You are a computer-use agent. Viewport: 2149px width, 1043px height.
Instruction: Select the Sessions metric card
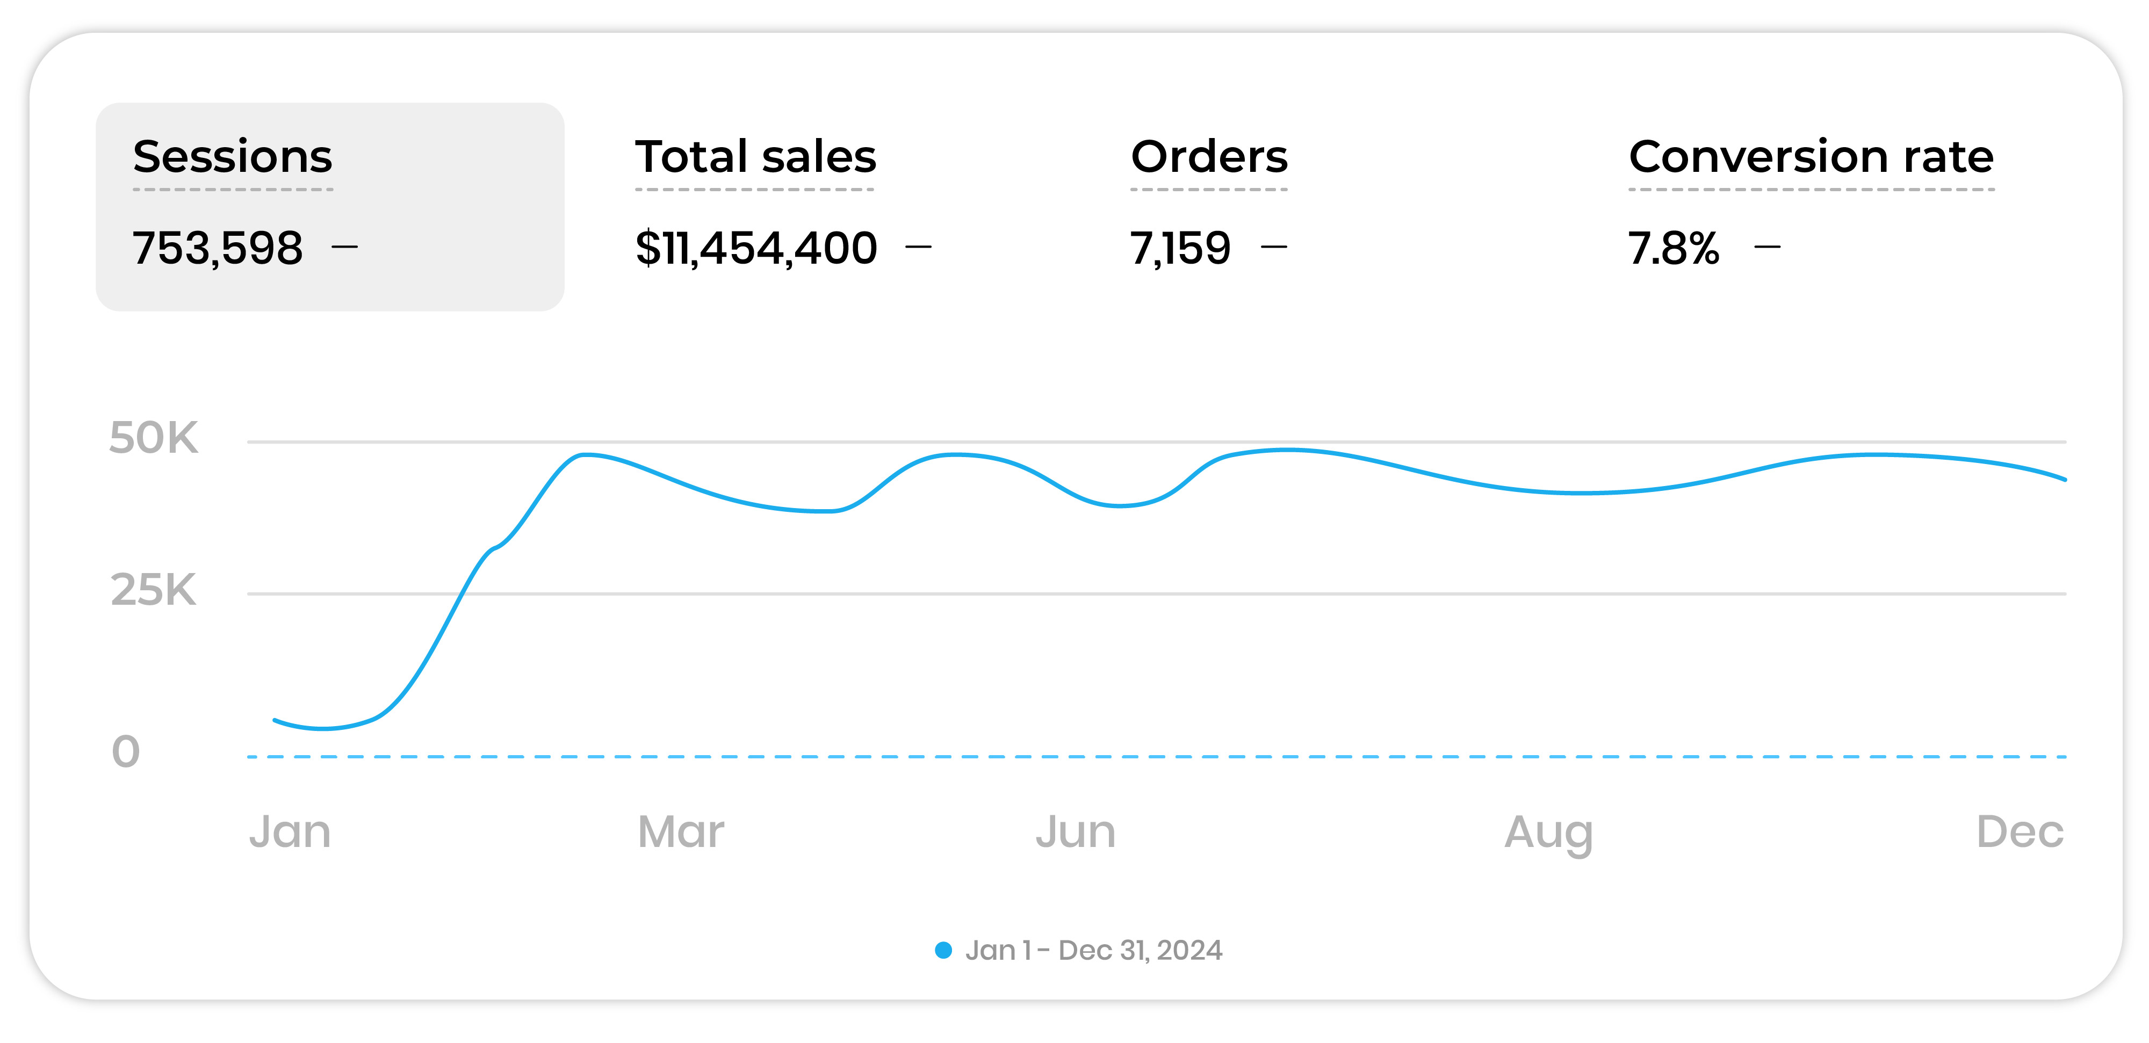(329, 207)
